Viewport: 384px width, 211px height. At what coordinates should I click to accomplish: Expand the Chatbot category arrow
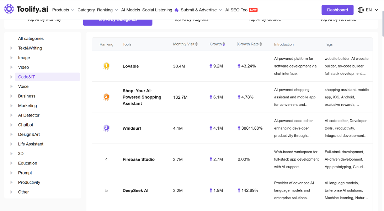[11, 125]
